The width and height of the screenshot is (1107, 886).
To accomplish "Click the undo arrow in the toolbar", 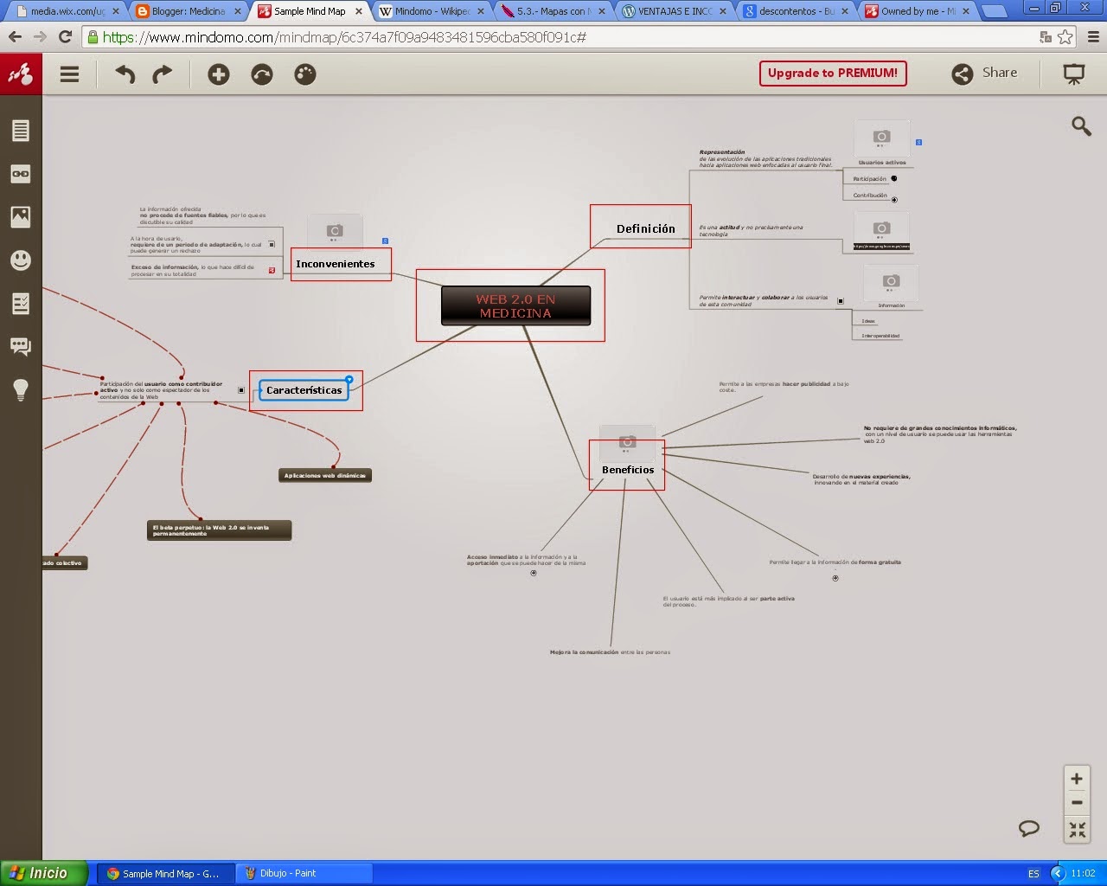I will (124, 74).
